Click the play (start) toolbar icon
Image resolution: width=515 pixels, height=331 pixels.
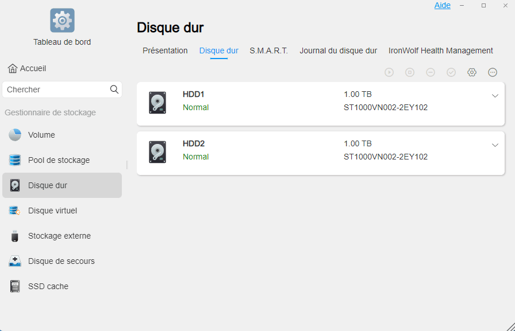(389, 72)
